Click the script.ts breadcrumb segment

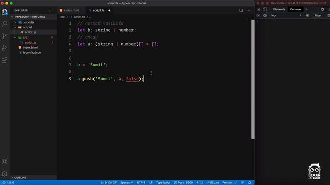(79, 17)
